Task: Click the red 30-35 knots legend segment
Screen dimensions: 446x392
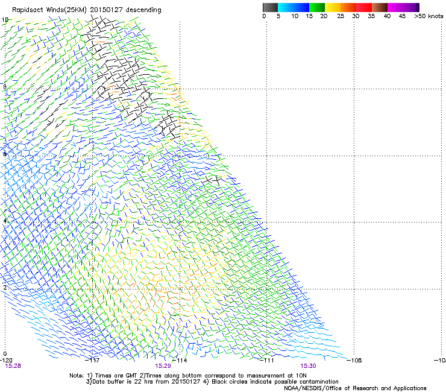Action: (364, 7)
